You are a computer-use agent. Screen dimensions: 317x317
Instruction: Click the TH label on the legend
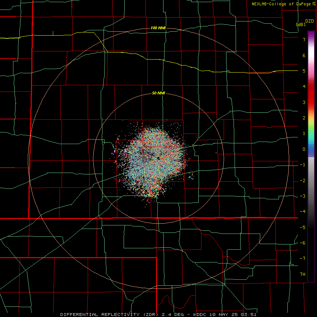(303, 274)
